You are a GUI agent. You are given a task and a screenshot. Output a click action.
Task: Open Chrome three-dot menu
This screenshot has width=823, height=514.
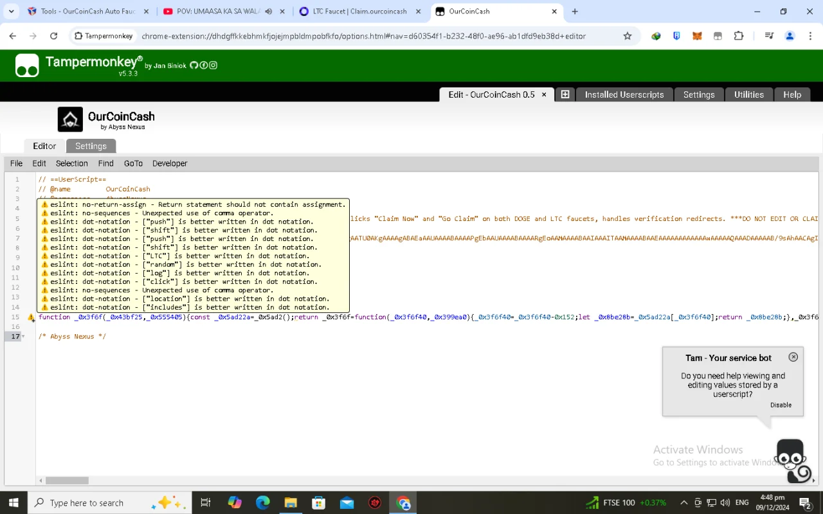[810, 36]
